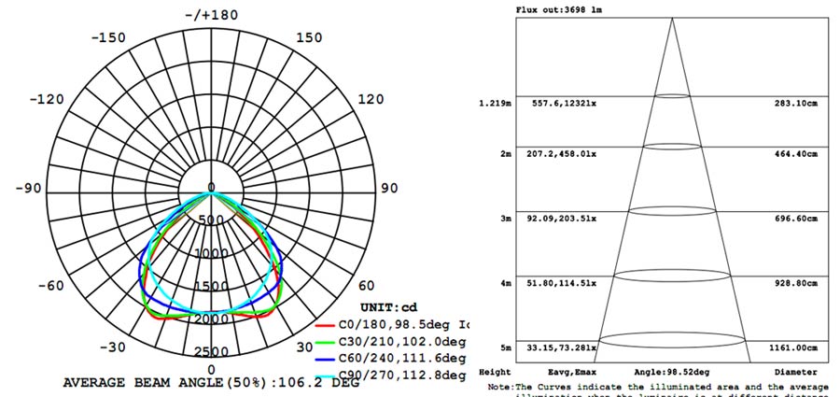Select the 1.219m height label

[x=495, y=103]
